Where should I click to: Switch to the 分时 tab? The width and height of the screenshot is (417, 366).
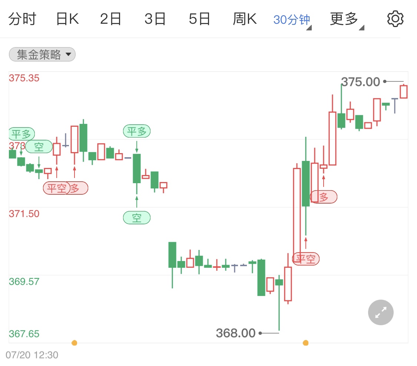point(22,19)
